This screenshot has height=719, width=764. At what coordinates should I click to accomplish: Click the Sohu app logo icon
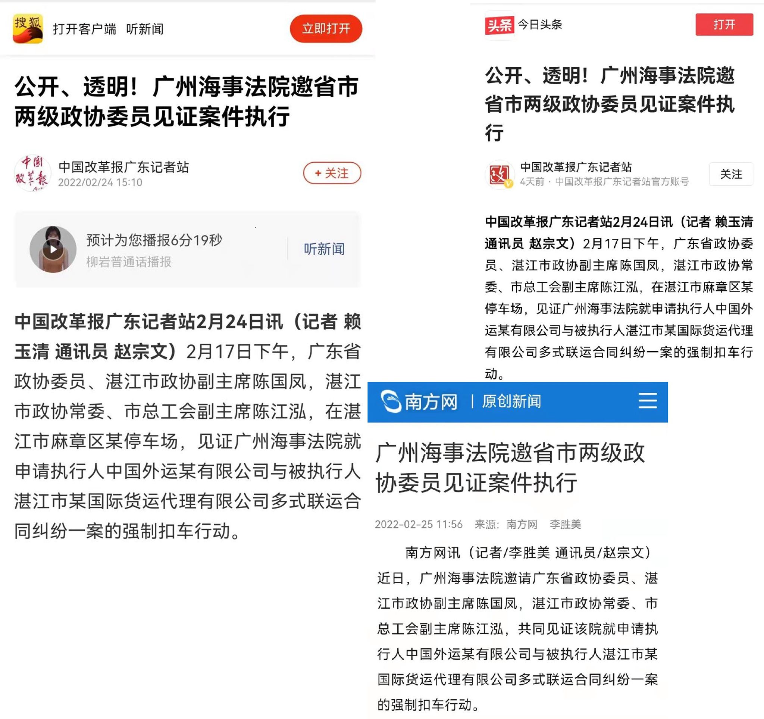(x=28, y=29)
